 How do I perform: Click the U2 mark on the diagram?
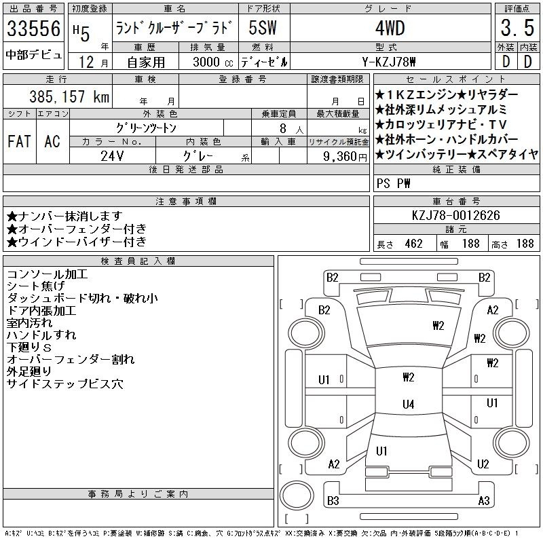click(x=483, y=464)
